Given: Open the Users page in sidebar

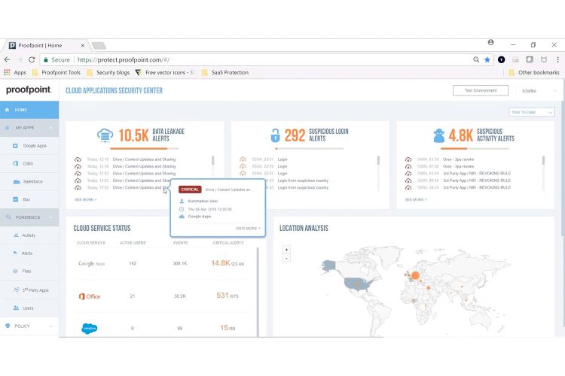Looking at the screenshot, I should (29, 308).
